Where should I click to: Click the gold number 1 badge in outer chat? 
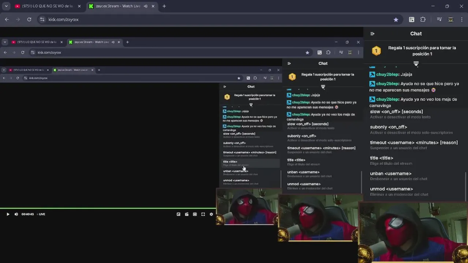[376, 51]
